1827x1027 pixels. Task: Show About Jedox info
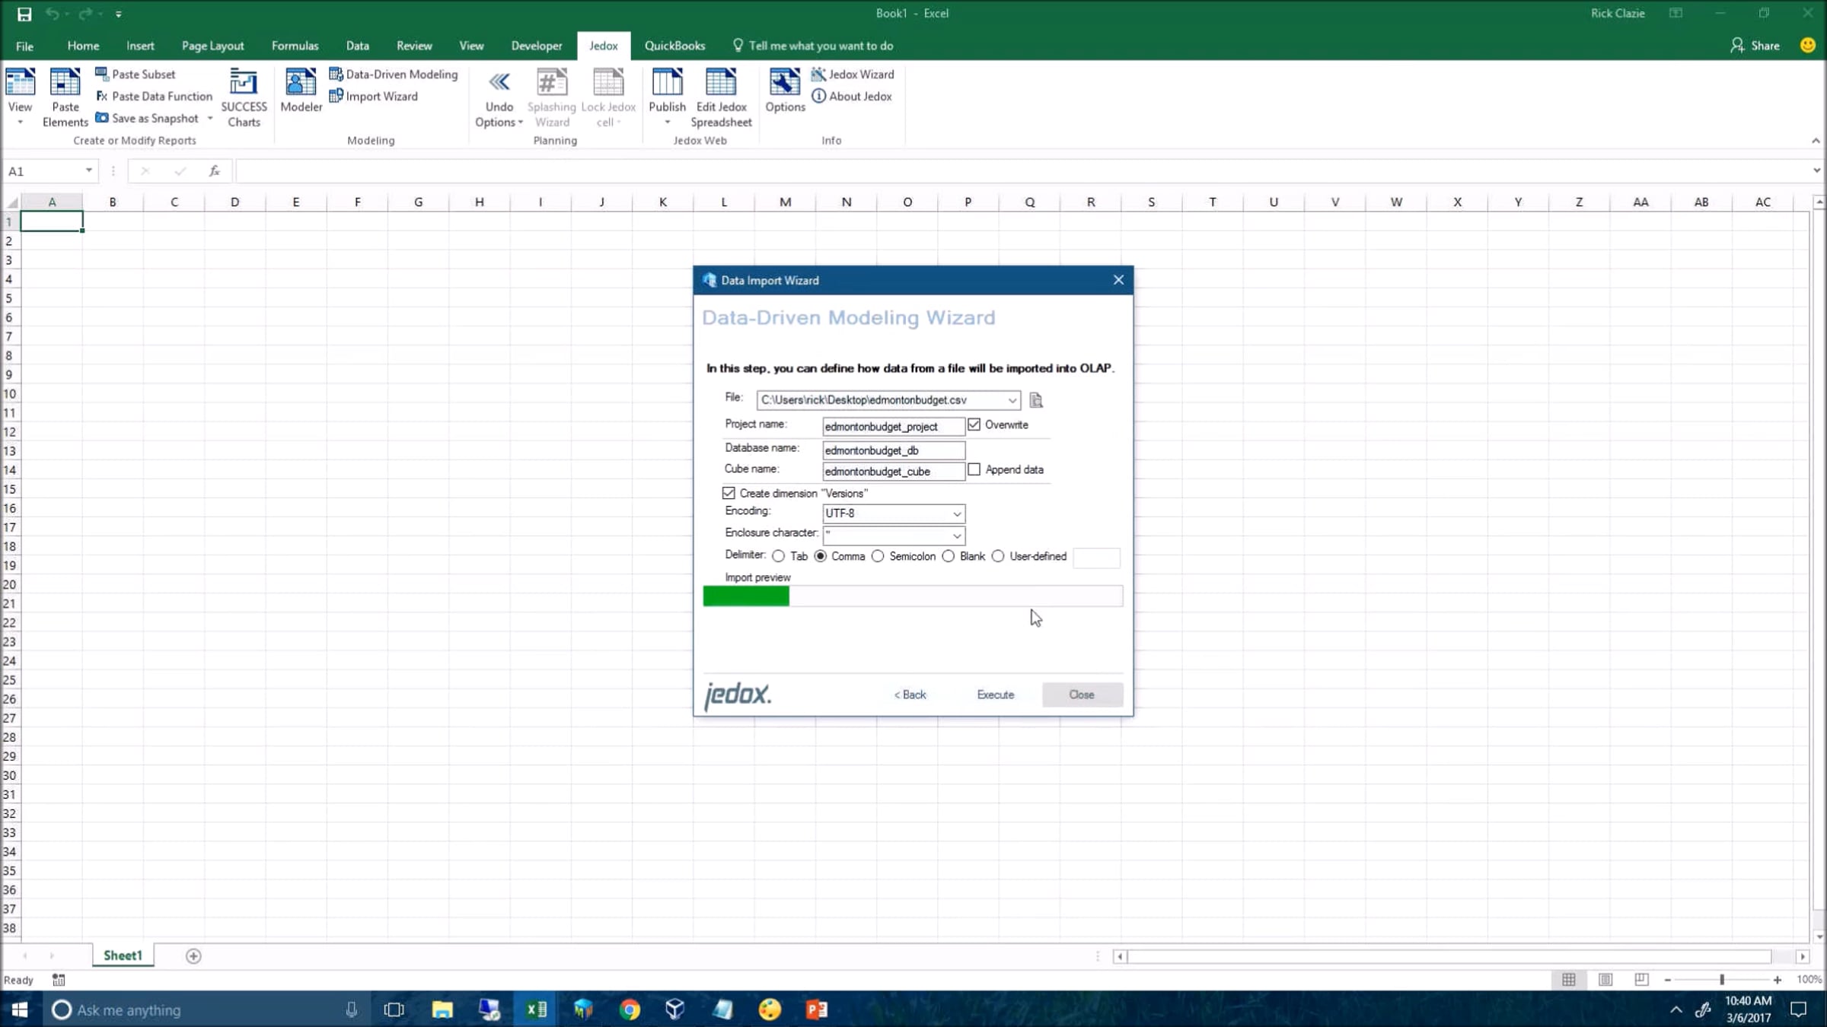[x=852, y=96]
